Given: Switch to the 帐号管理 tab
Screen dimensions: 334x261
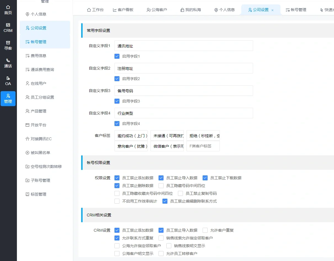Looking at the screenshot, I should (296, 10).
